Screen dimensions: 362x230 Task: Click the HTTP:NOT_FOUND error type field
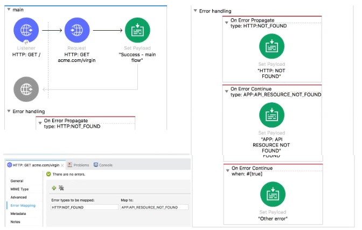84,207
